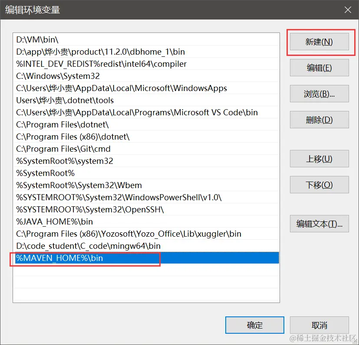The width and height of the screenshot is (359, 345).
Task: Confirm changes with 确定 button
Action: click(x=254, y=325)
